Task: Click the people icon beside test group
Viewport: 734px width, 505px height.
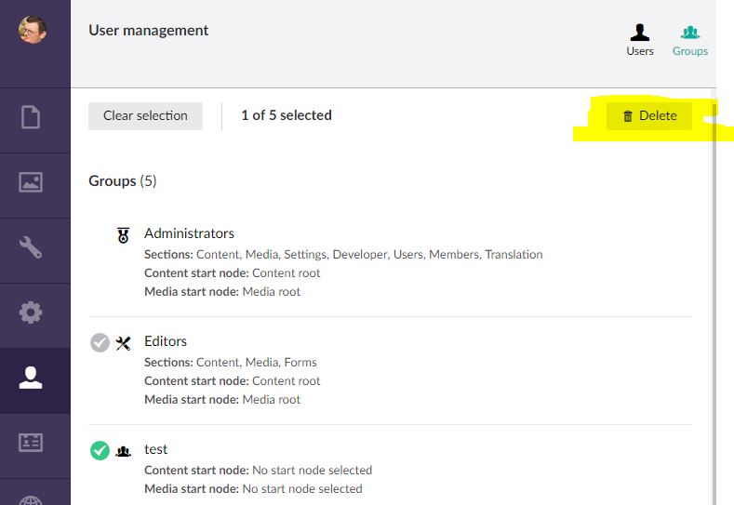Action: (123, 451)
